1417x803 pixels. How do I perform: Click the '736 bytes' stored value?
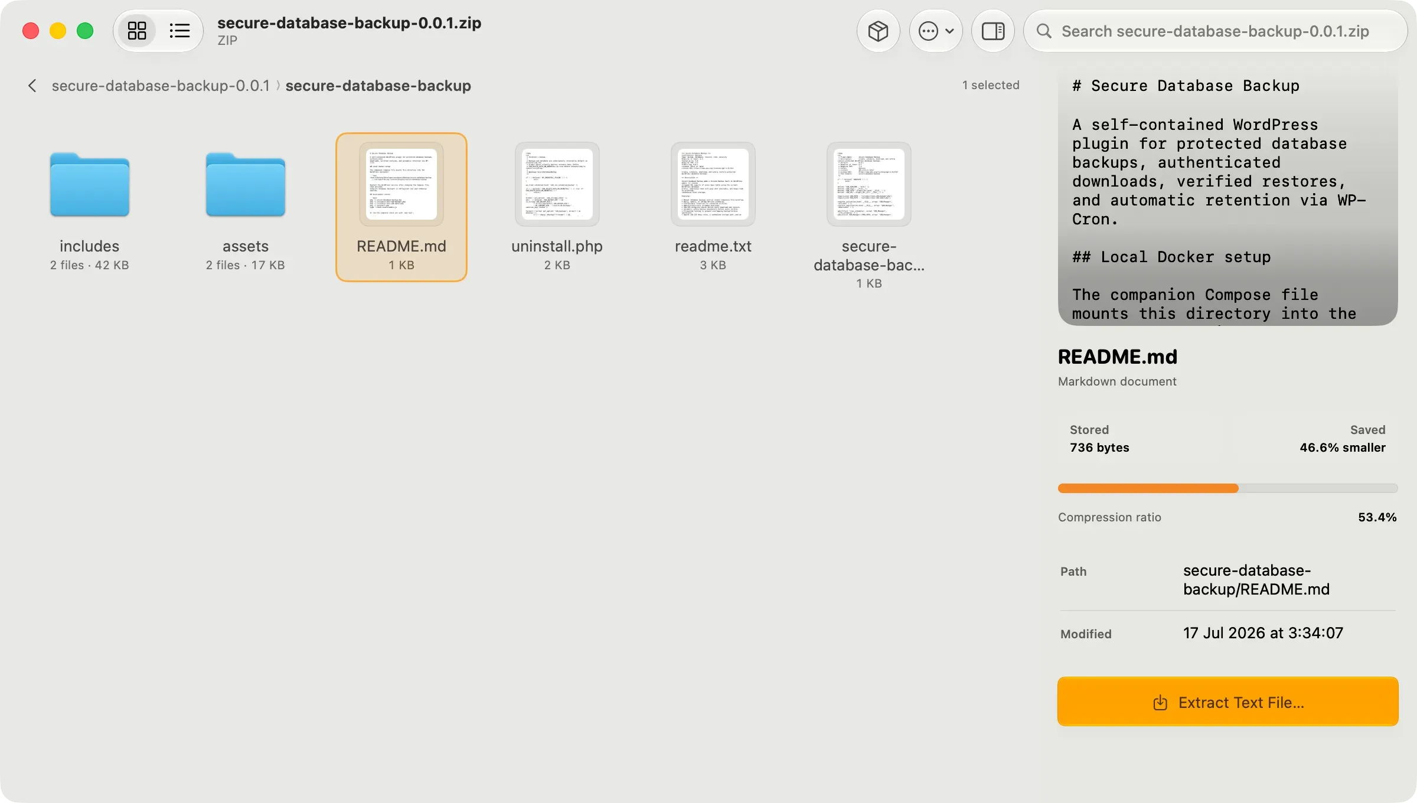tap(1099, 448)
